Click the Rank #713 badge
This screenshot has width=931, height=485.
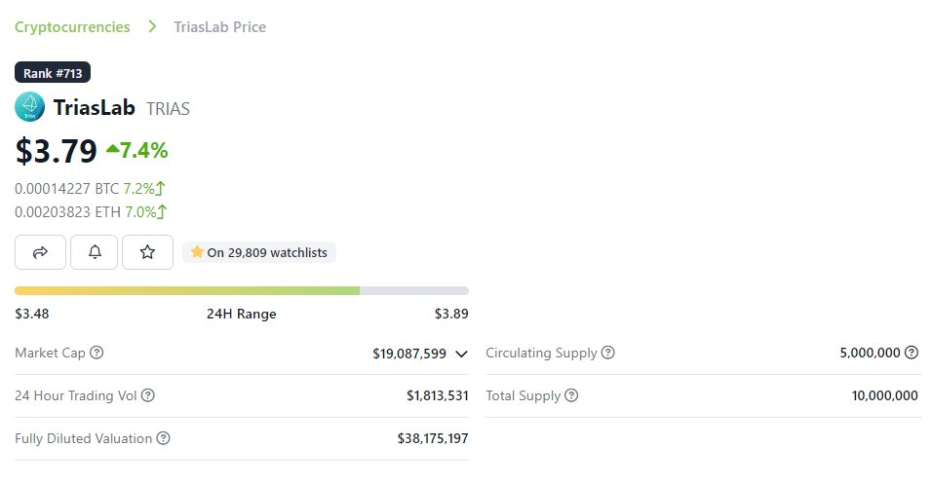(x=53, y=72)
